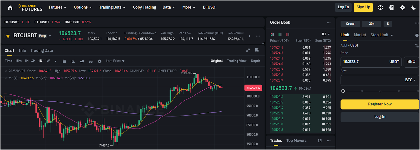The width and height of the screenshot is (420, 150).
Task: Open chart settings gear icon
Action: (99, 61)
